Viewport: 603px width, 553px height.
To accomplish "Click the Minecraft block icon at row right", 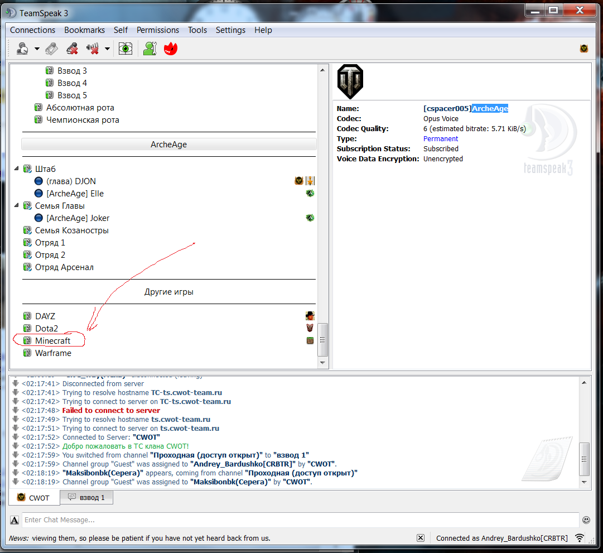I will click(x=310, y=340).
